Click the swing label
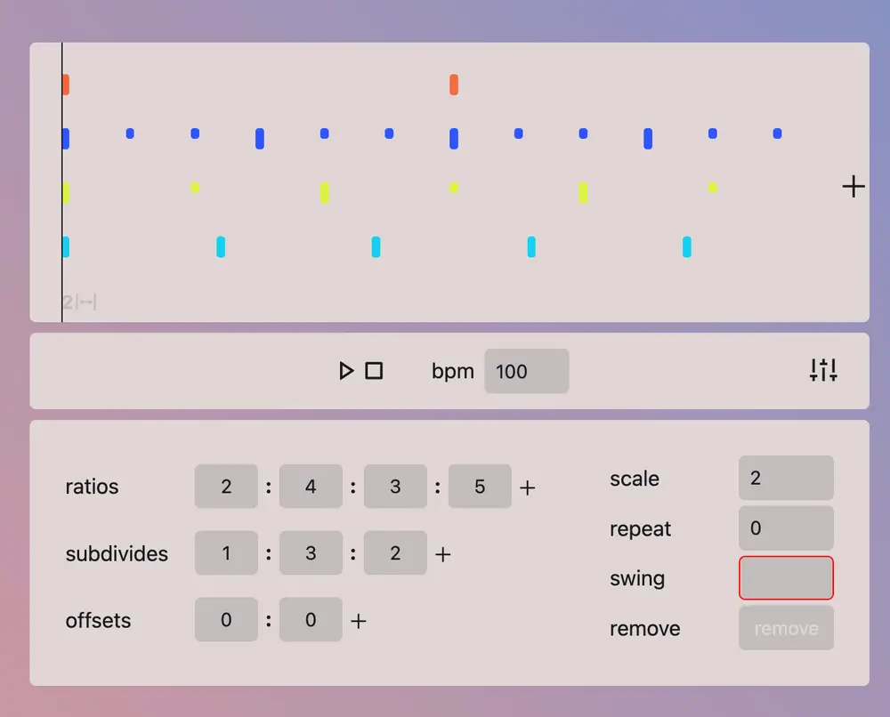 pyautogui.click(x=637, y=578)
